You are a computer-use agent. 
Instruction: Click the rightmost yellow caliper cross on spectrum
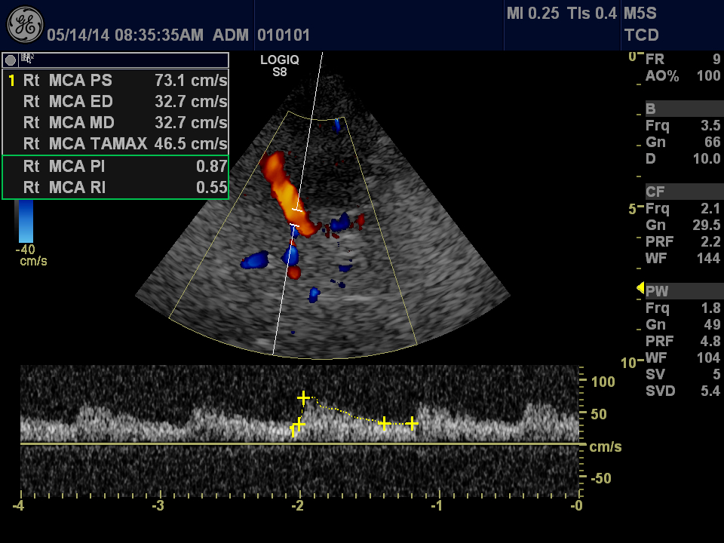click(412, 424)
